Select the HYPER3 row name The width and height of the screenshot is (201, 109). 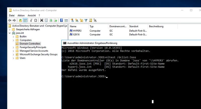[77, 31]
